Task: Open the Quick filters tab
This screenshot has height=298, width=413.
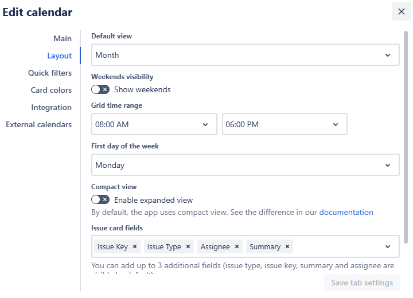Action: (50, 73)
